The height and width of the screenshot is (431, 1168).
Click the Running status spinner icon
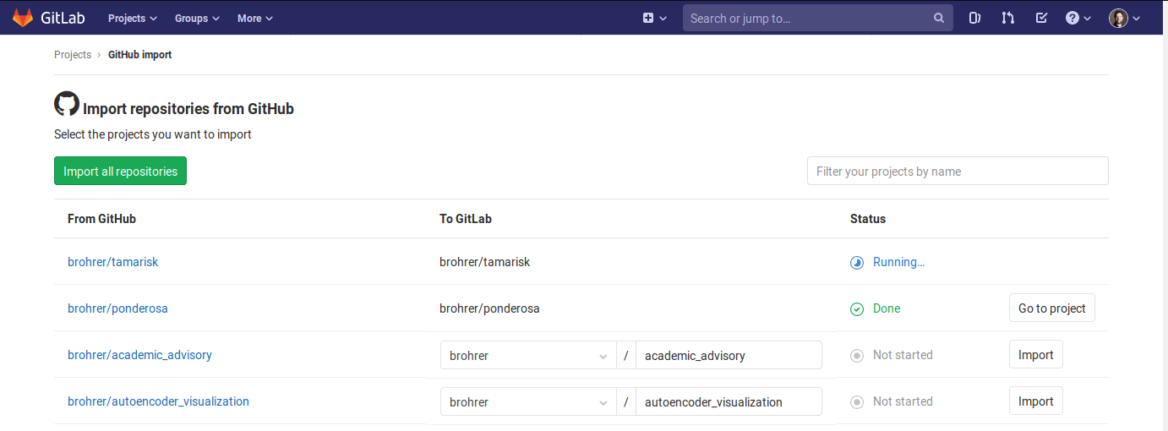pos(857,263)
